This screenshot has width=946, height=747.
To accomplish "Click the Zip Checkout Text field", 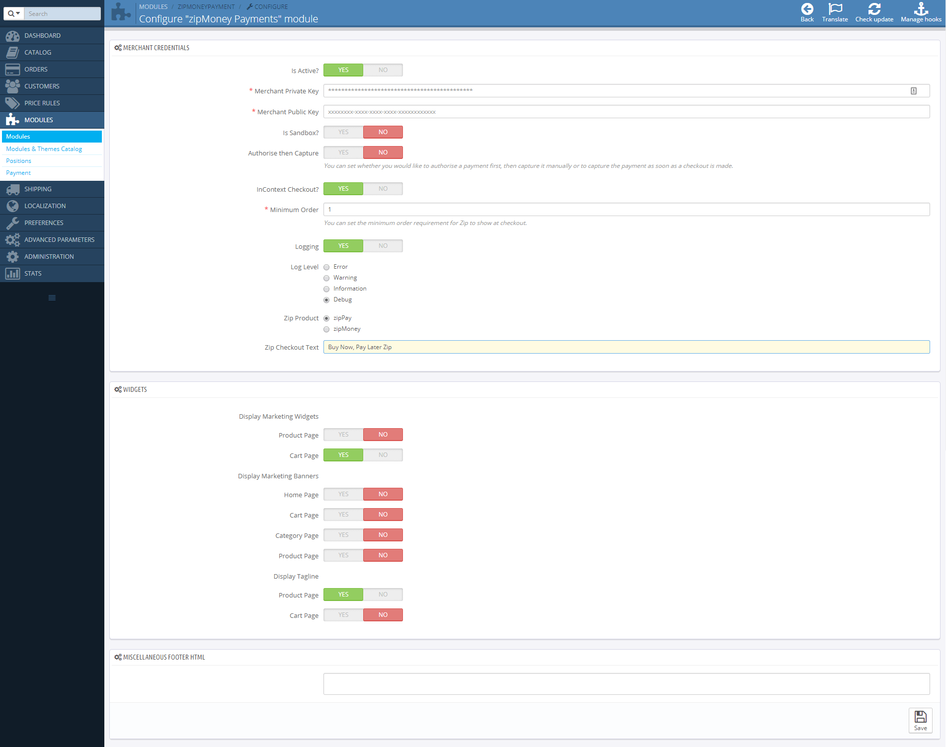I will [627, 347].
